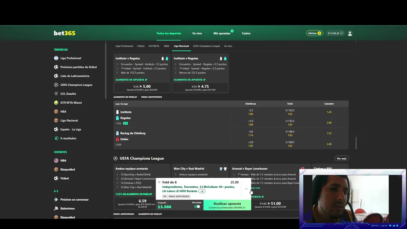Open the user account profile icon
This screenshot has width=407, height=229.
coord(350,33)
